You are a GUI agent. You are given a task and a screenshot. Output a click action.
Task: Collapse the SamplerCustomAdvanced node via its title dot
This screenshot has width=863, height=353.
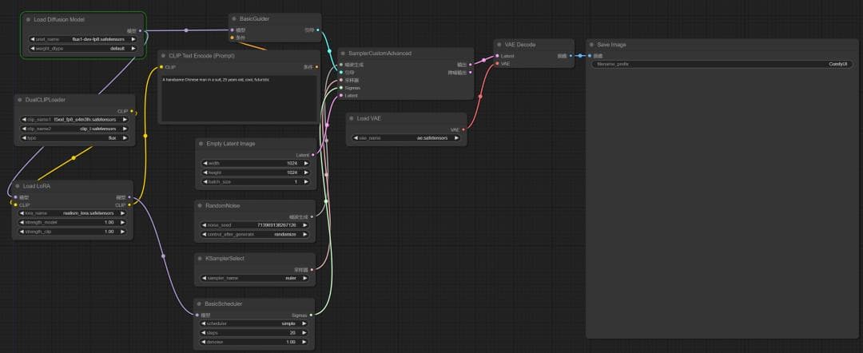pos(343,54)
